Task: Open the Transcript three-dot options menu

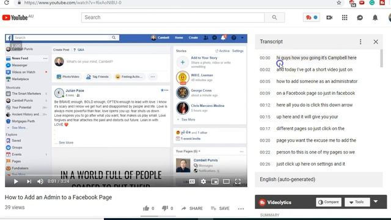Action: [360, 42]
